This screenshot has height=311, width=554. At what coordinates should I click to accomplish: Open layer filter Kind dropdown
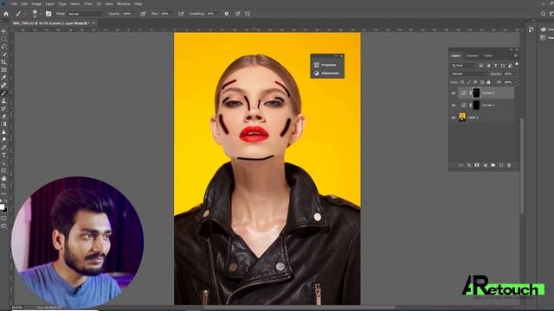coord(464,66)
